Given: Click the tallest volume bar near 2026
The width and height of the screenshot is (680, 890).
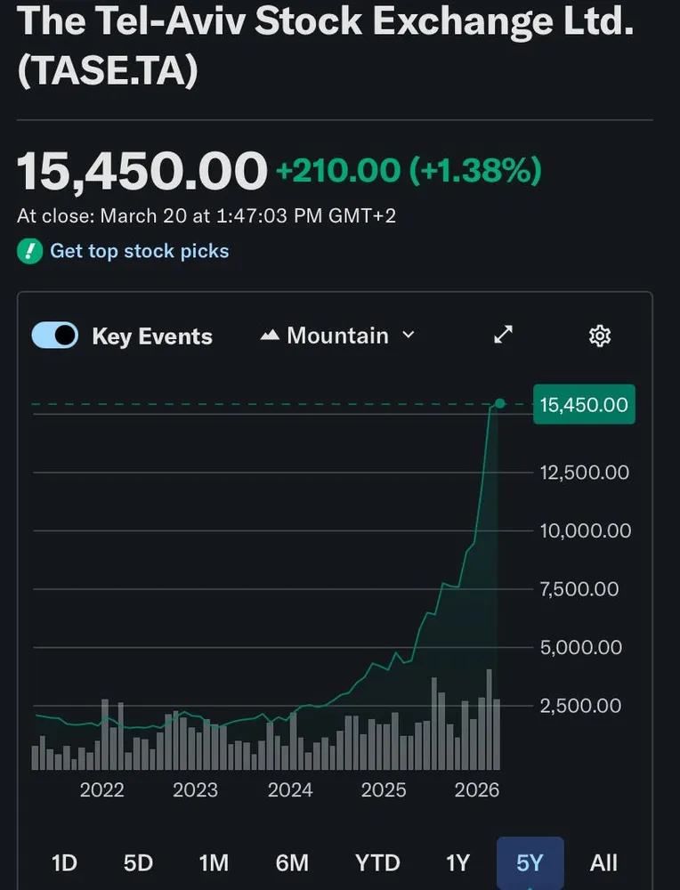Looking at the screenshot, I should [489, 719].
